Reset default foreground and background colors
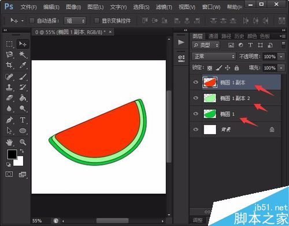289x226 pixels. point(8,164)
